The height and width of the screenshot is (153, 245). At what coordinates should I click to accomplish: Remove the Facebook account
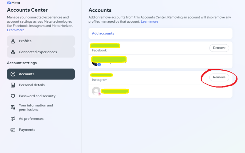(219, 48)
